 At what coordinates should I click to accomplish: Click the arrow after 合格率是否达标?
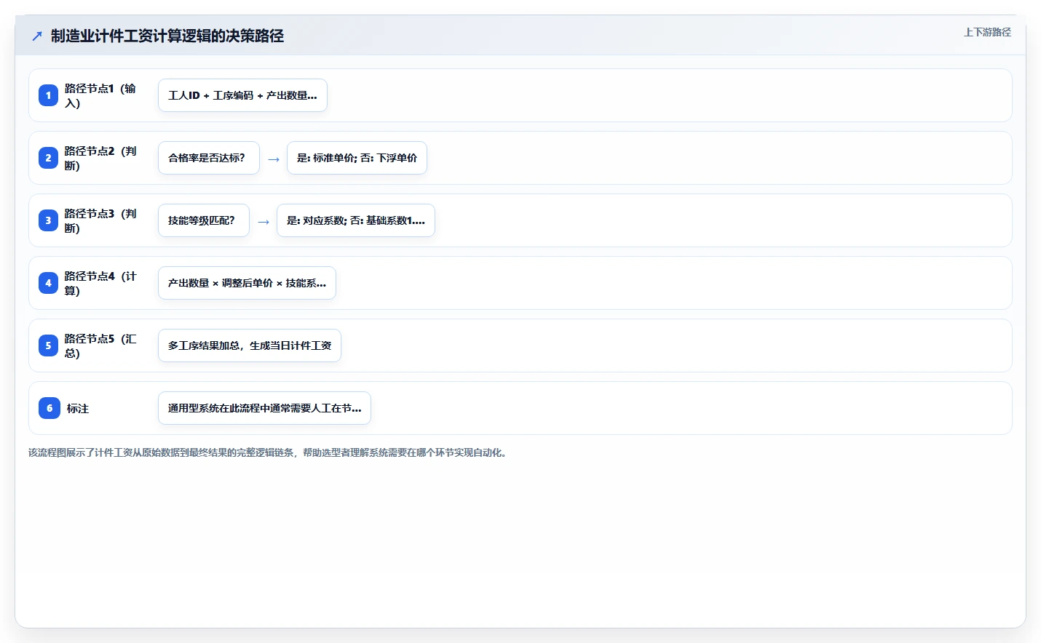pyautogui.click(x=274, y=159)
